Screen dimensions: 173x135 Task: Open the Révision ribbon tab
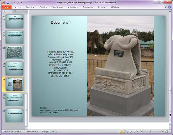(102, 7)
